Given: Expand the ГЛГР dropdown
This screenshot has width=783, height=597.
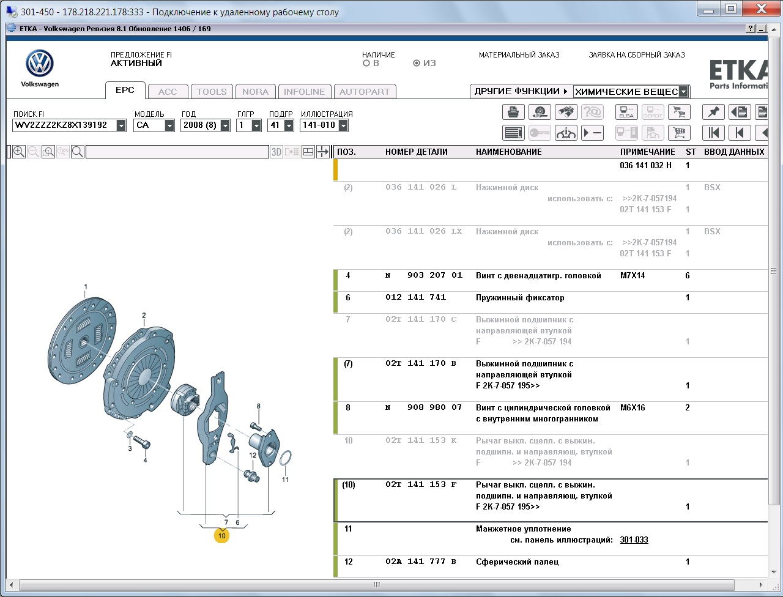Looking at the screenshot, I should pyautogui.click(x=256, y=125).
